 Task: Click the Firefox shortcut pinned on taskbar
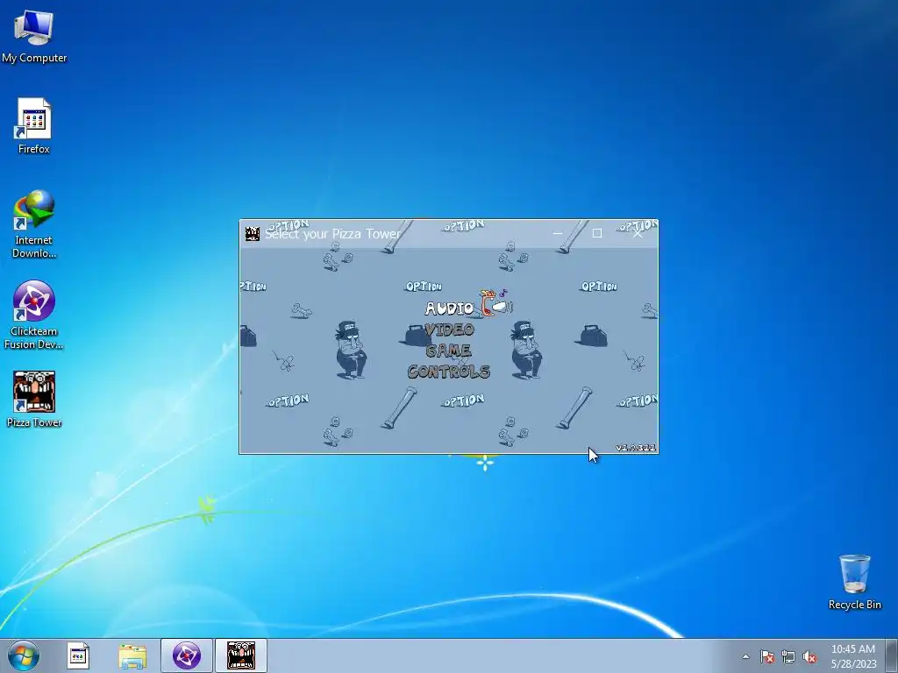(x=78, y=655)
